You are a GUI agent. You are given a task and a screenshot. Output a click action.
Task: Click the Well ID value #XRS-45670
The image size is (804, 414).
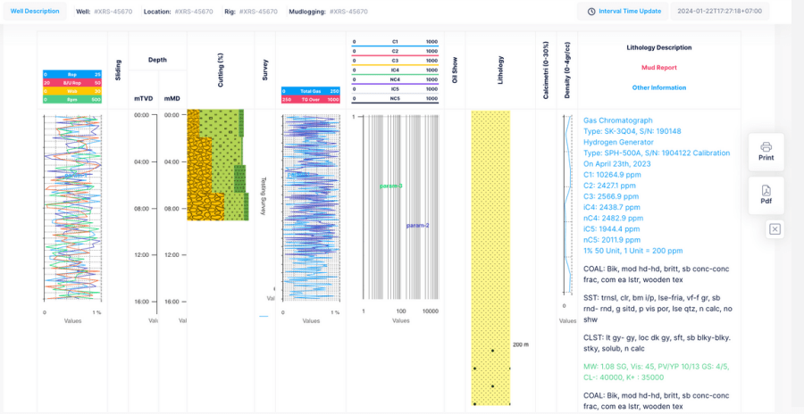pyautogui.click(x=113, y=12)
